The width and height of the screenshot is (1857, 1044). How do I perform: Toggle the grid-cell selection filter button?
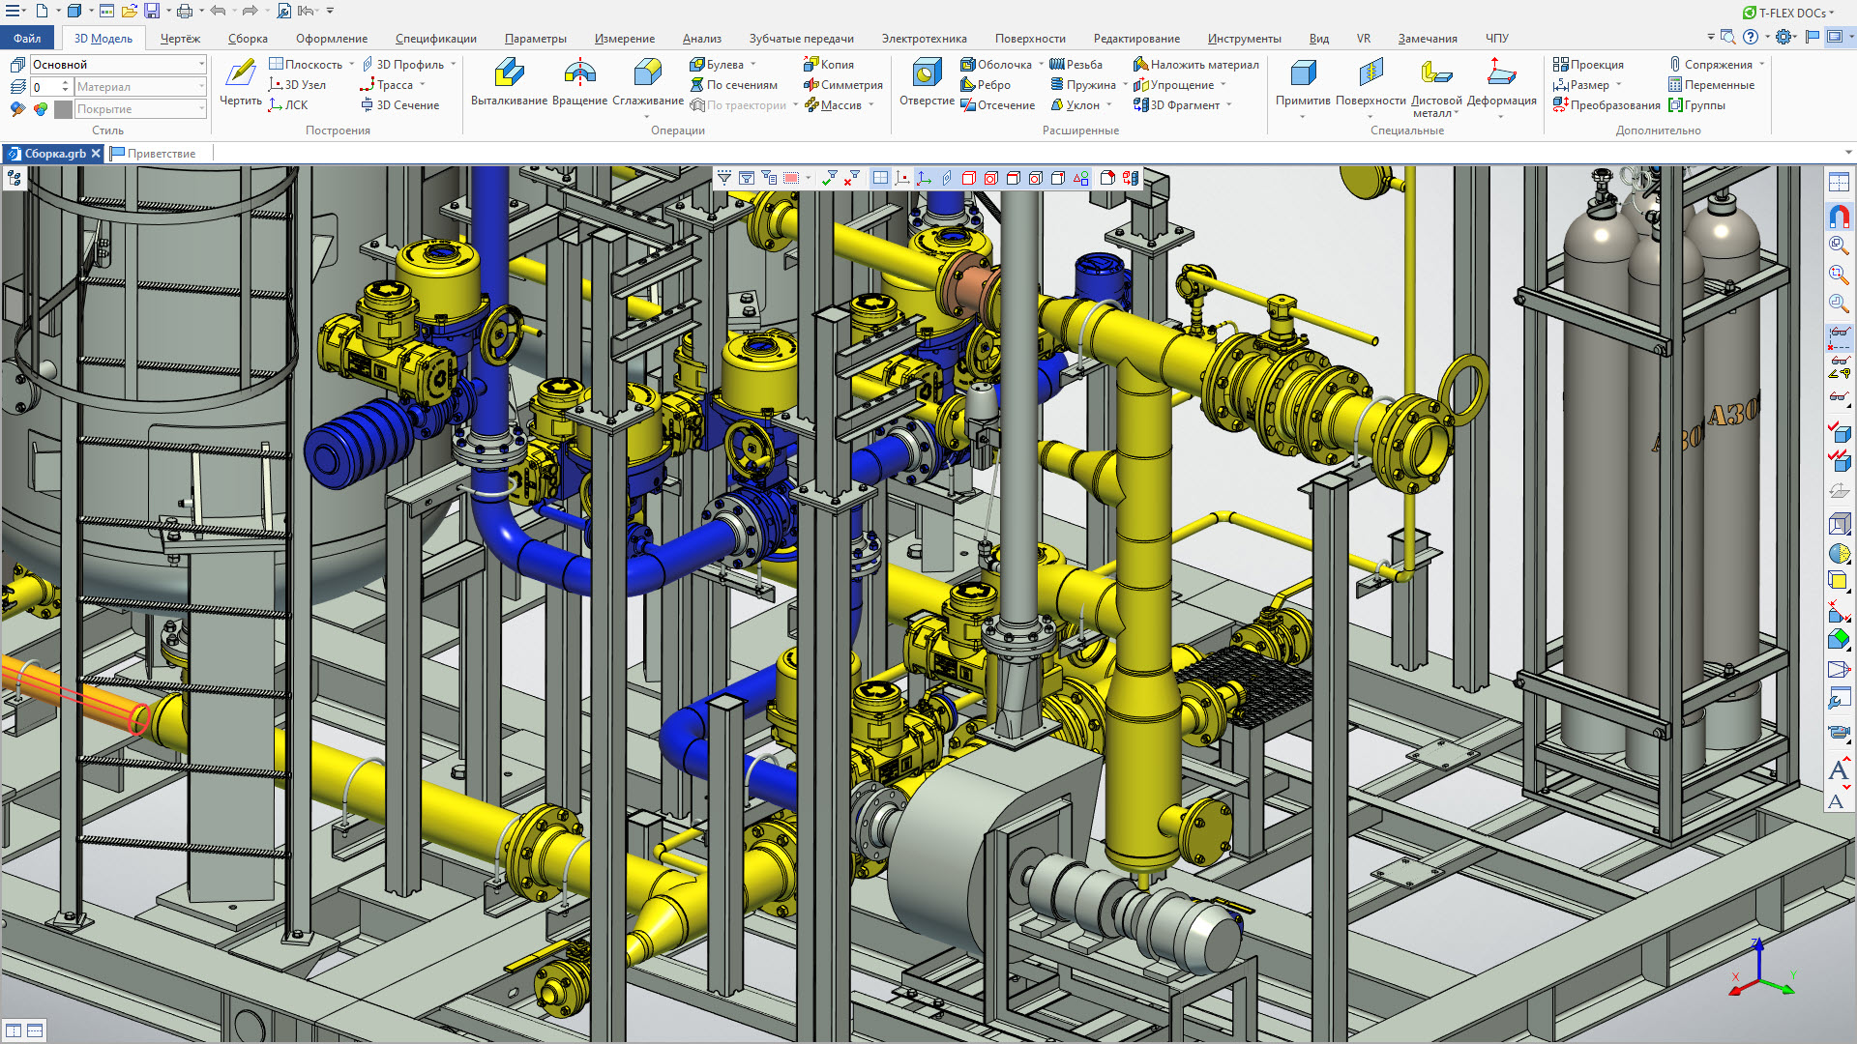(x=880, y=178)
